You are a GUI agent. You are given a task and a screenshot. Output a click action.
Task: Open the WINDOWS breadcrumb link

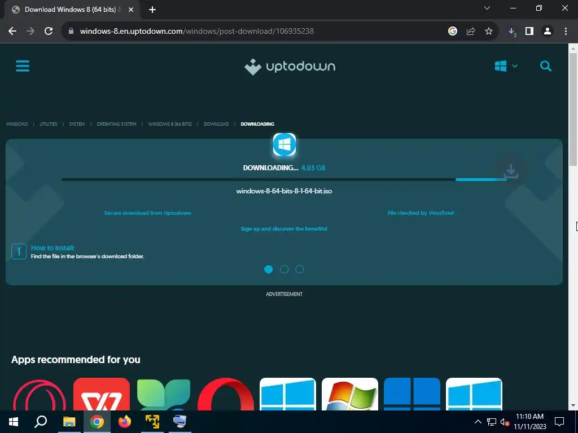(17, 124)
